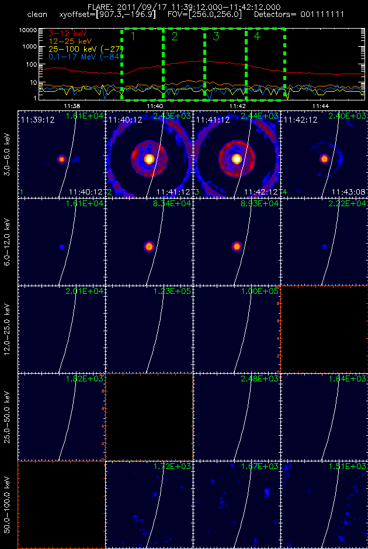Select the orange '12-25 keV' legend entry
368x549 pixels.
click(70, 41)
